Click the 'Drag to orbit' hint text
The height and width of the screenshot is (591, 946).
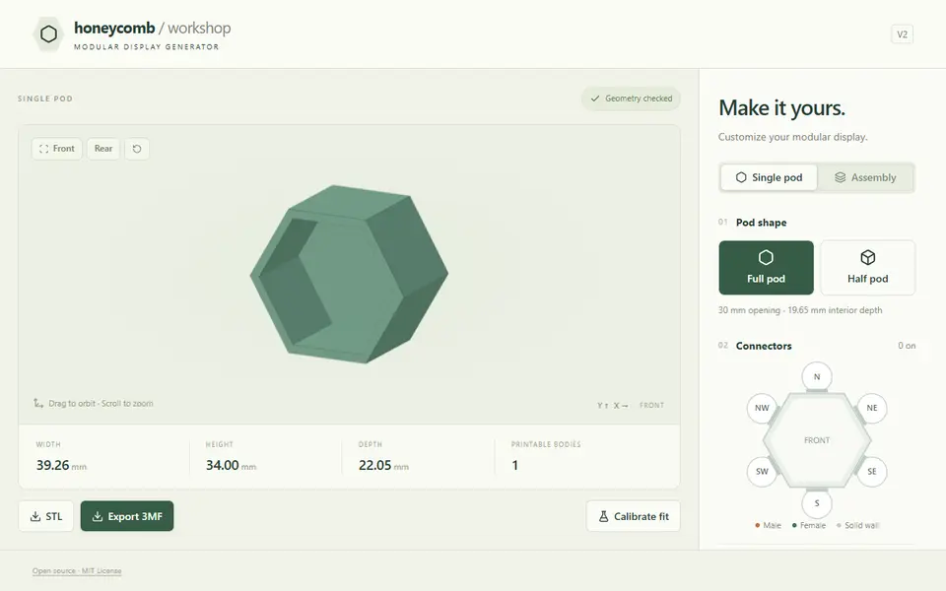pyautogui.click(x=101, y=404)
